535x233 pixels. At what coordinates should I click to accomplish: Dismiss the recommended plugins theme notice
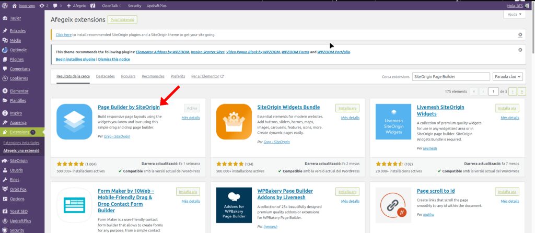tap(520, 50)
